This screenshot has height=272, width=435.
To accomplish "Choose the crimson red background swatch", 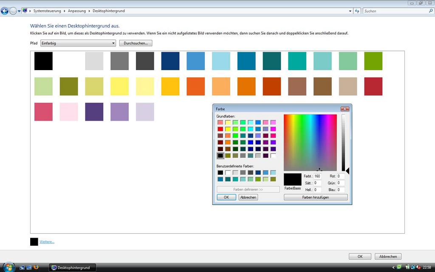I will (373, 86).
